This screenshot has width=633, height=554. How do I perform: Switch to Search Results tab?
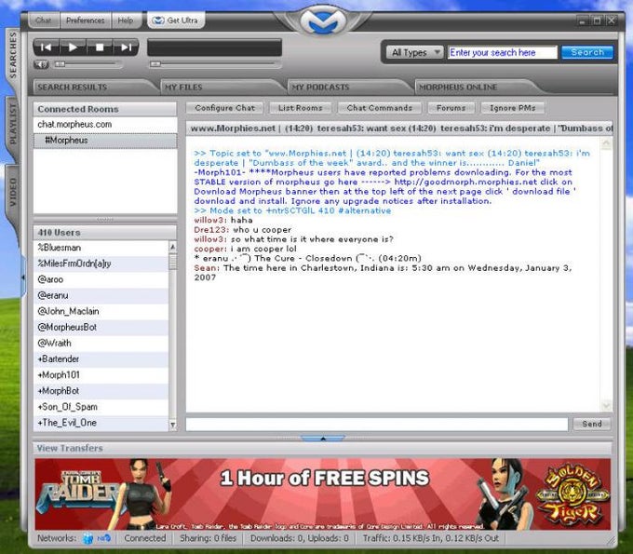click(x=93, y=88)
